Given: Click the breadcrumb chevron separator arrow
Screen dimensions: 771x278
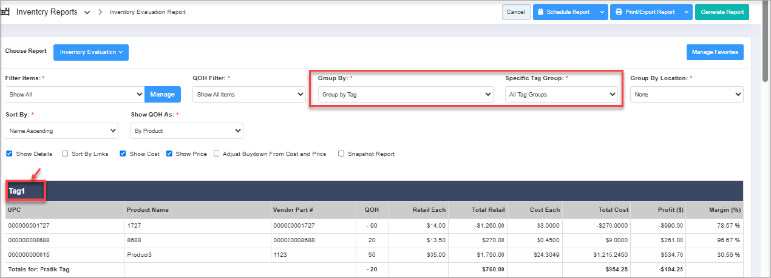Looking at the screenshot, I should click(x=100, y=12).
